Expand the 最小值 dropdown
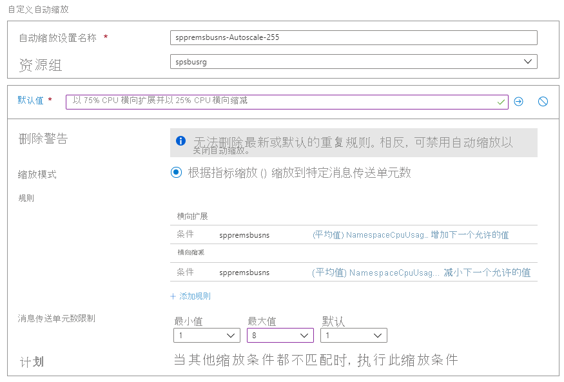The width and height of the screenshot is (564, 382). pyautogui.click(x=206, y=336)
